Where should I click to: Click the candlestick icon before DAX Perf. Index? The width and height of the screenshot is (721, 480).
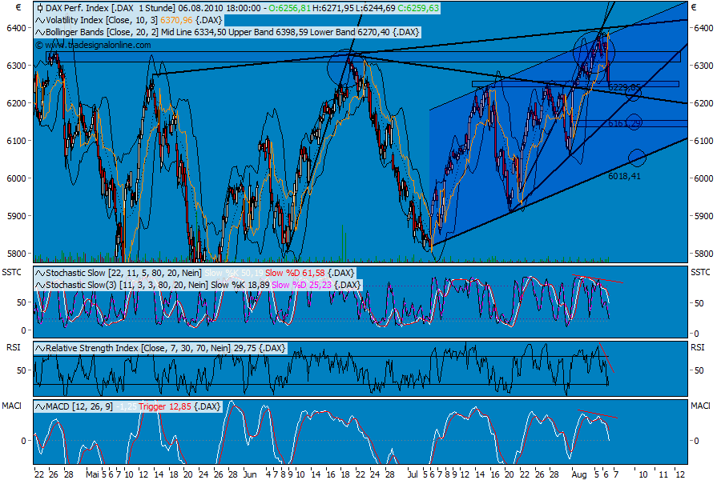pyautogui.click(x=40, y=8)
